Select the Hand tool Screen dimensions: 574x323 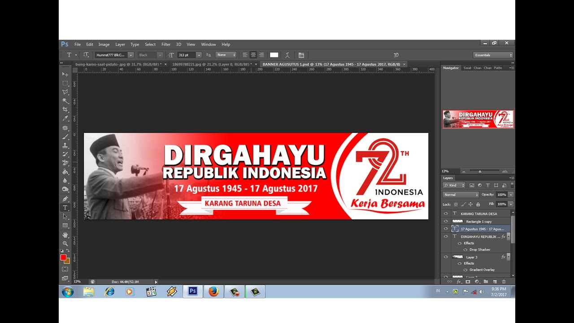pos(65,235)
